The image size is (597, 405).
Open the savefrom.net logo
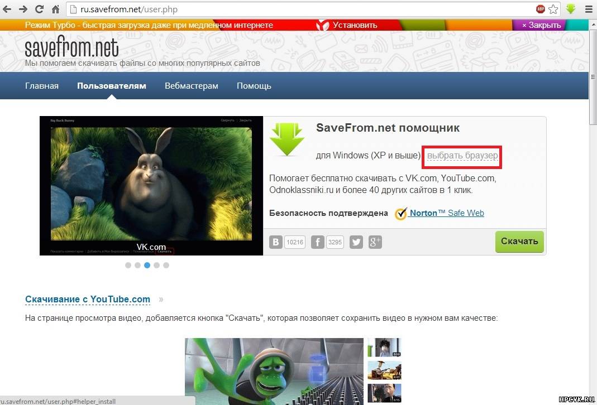pyautogui.click(x=71, y=47)
